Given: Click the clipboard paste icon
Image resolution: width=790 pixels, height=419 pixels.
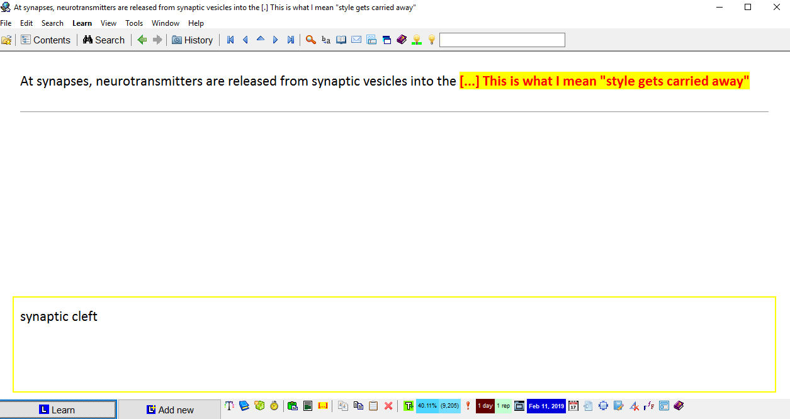Looking at the screenshot, I should [373, 406].
